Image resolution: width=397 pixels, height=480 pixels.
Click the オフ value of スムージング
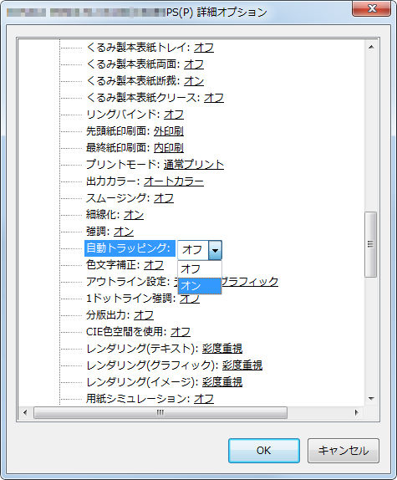coord(164,198)
